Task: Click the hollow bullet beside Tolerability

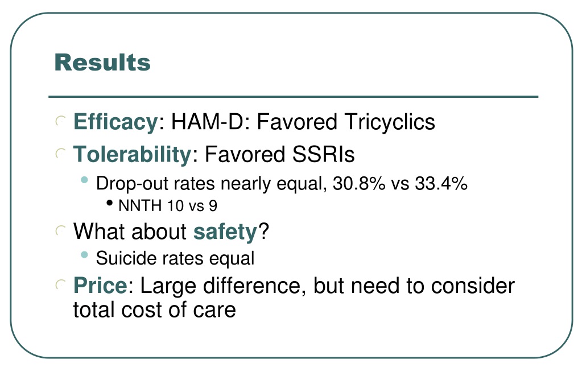Action: (x=60, y=154)
